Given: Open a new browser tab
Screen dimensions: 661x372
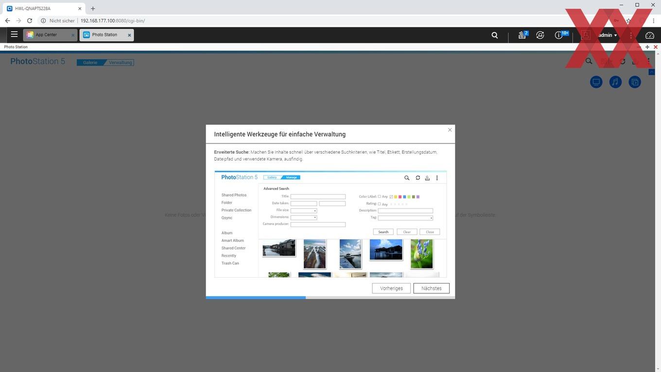Looking at the screenshot, I should (93, 8).
